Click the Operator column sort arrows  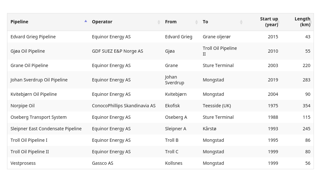click(x=159, y=22)
